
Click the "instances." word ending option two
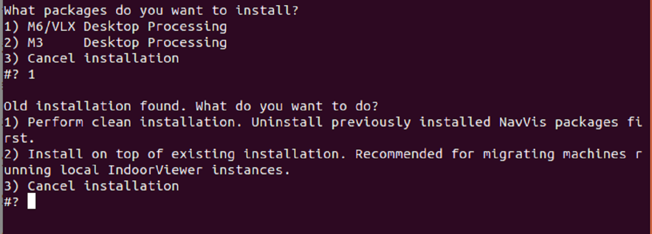coord(251,170)
